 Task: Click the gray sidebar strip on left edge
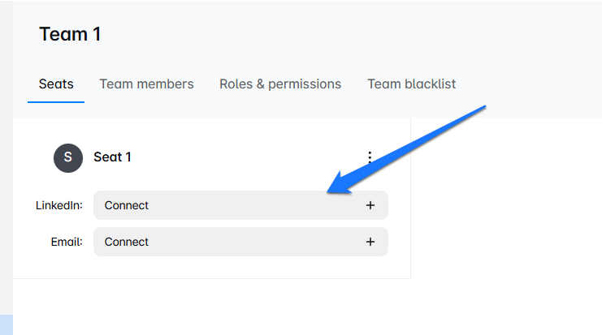(6, 162)
